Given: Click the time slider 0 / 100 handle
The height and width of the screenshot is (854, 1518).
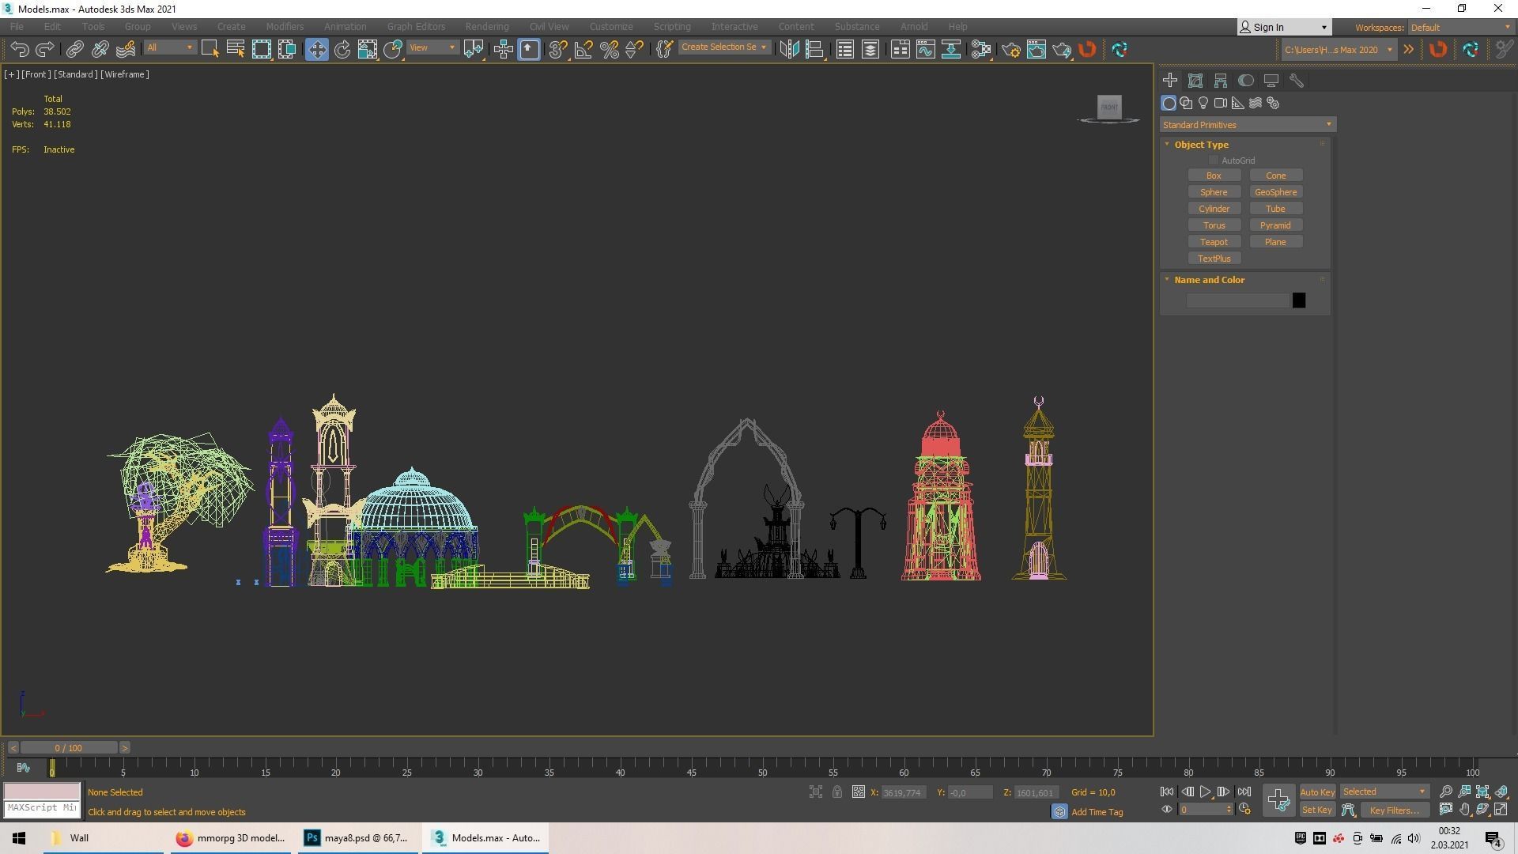Looking at the screenshot, I should [69, 748].
